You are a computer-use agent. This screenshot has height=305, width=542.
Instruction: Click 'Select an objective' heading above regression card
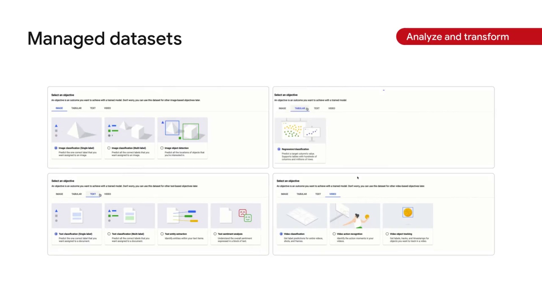point(286,95)
